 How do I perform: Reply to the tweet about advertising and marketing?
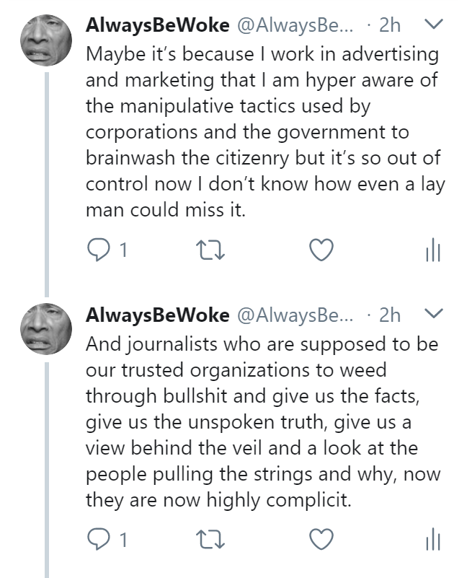(97, 250)
